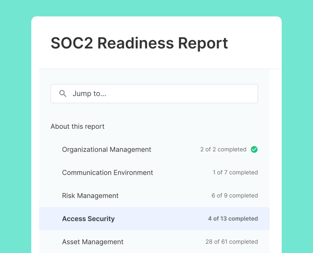Click the "1 of 7 completed" progress text
Viewport: 313px width, 253px height.
click(235, 173)
